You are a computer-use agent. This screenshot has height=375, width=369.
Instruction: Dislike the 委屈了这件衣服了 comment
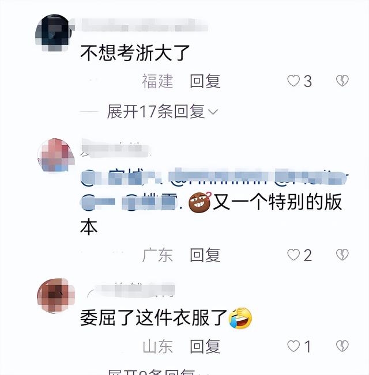pos(342,346)
